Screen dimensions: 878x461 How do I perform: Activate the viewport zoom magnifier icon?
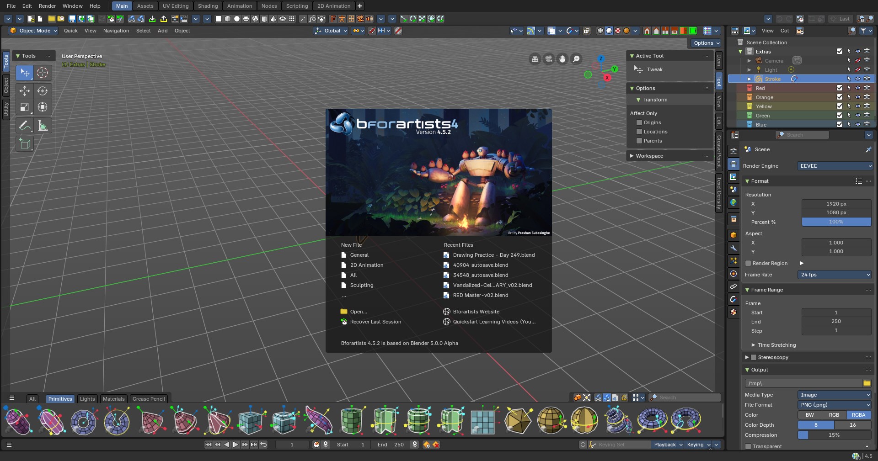click(577, 59)
